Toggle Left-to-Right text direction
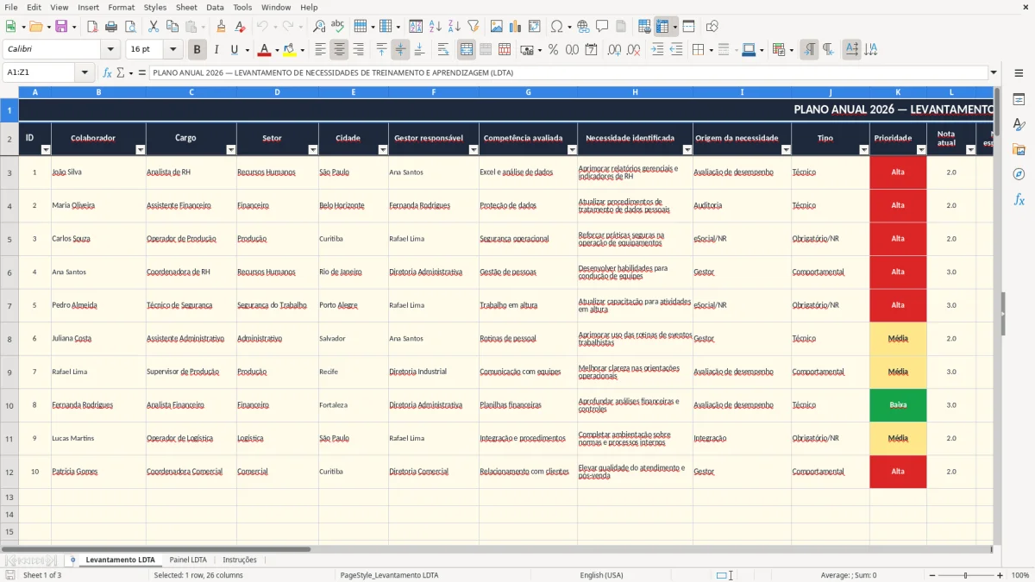 (809, 50)
